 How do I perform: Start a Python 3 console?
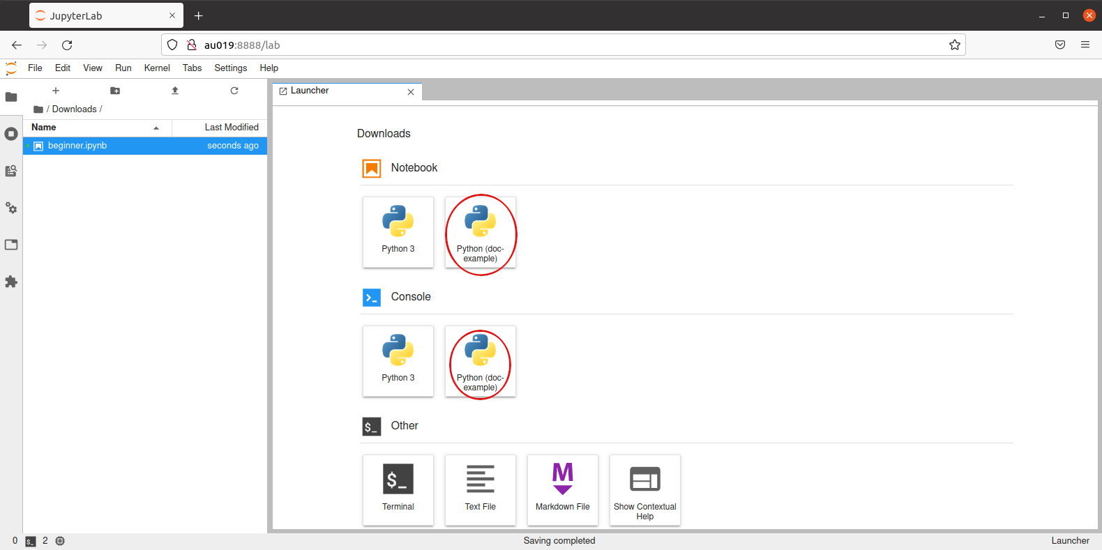point(398,361)
